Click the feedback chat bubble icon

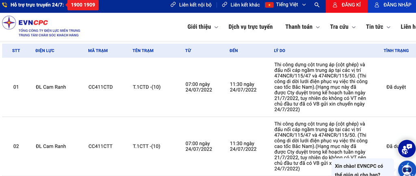406,148
